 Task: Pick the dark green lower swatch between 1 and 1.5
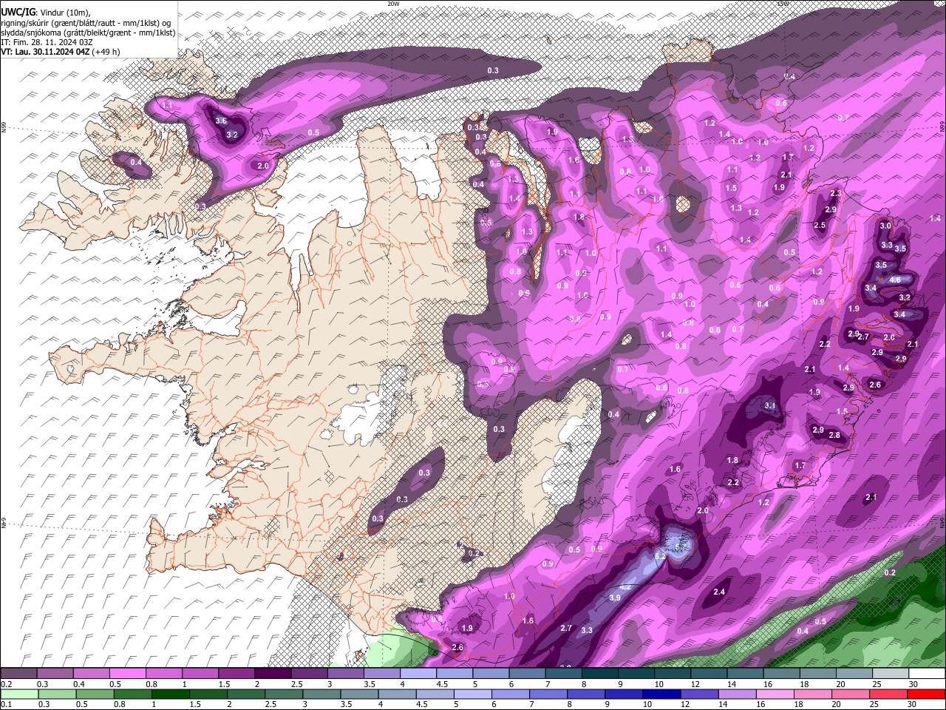coord(170,694)
